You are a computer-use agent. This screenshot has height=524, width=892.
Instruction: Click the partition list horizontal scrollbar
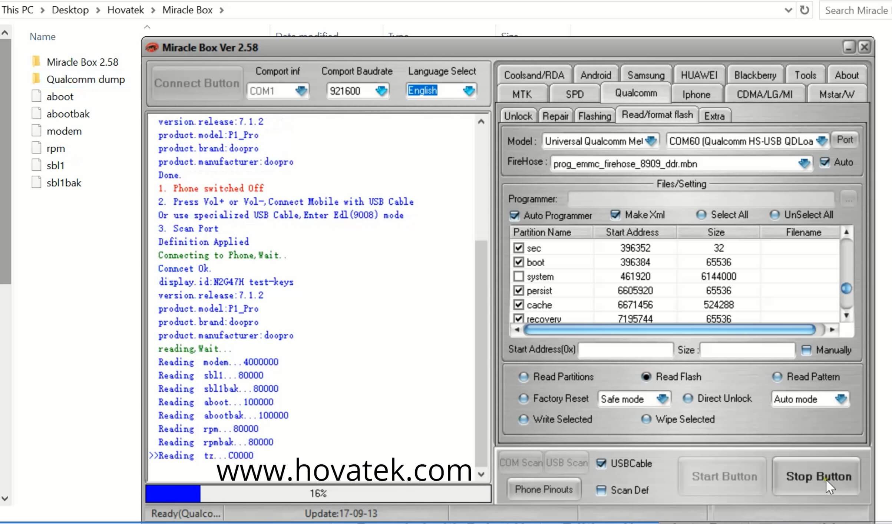tap(670, 330)
